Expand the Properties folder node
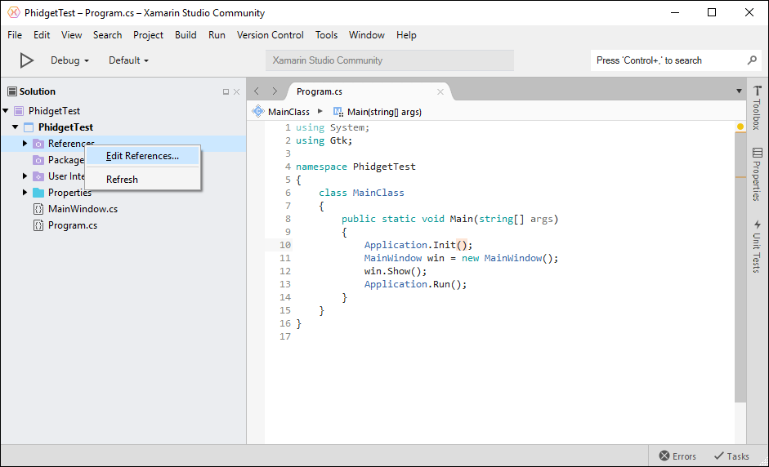 point(25,193)
